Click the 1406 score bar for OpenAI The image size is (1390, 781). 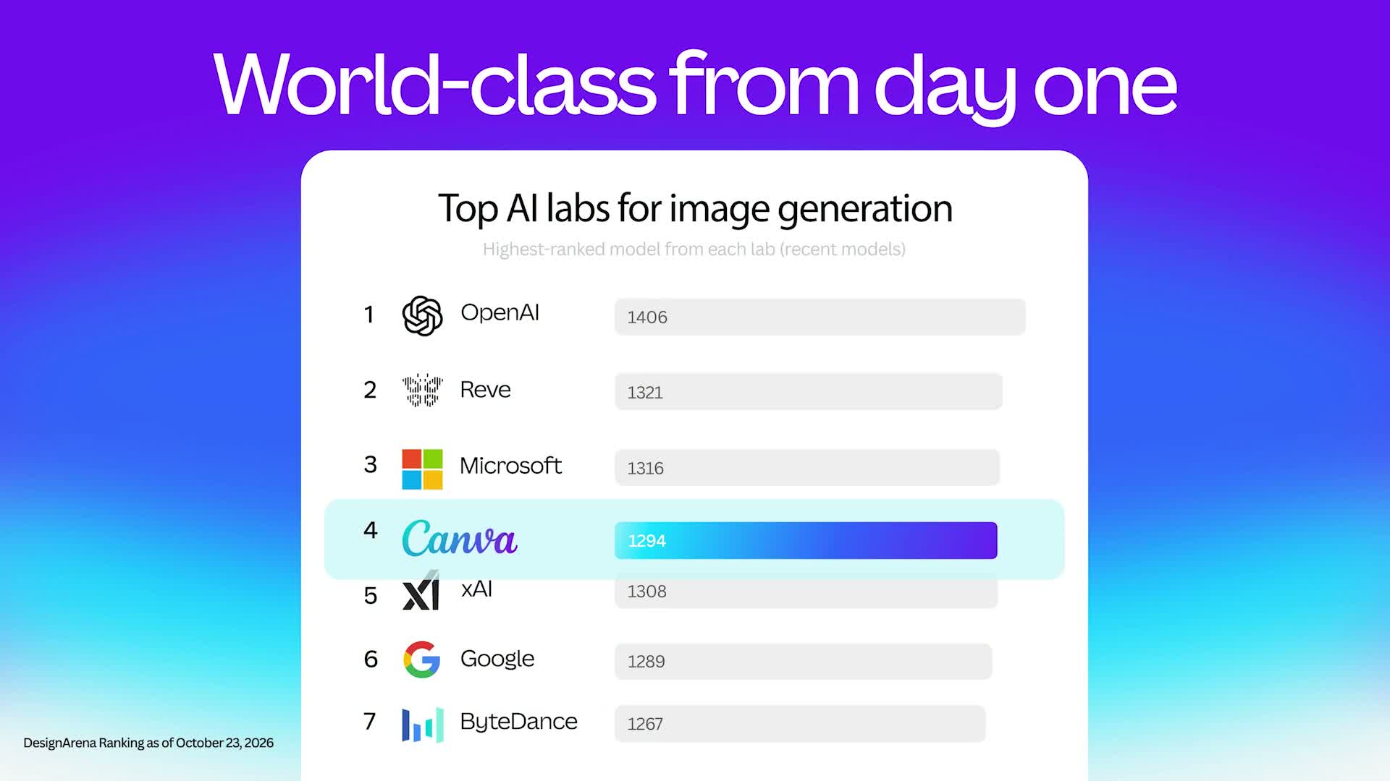820,317
